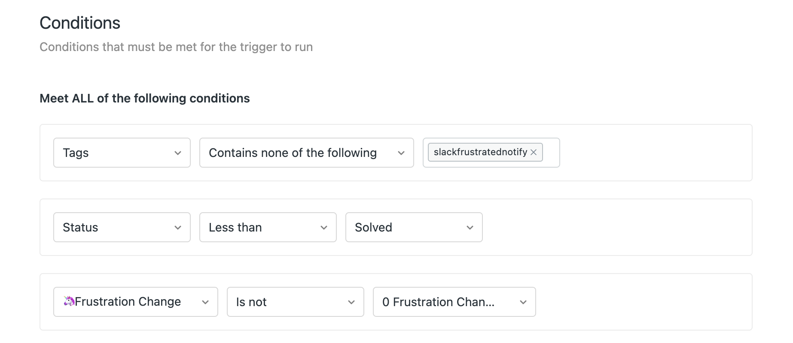Click the chevron in '0 Frustration Chan...' dropdown
The width and height of the screenshot is (793, 343).
click(523, 302)
